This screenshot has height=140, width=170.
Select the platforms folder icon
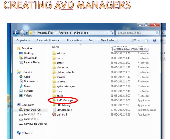tap(54, 67)
